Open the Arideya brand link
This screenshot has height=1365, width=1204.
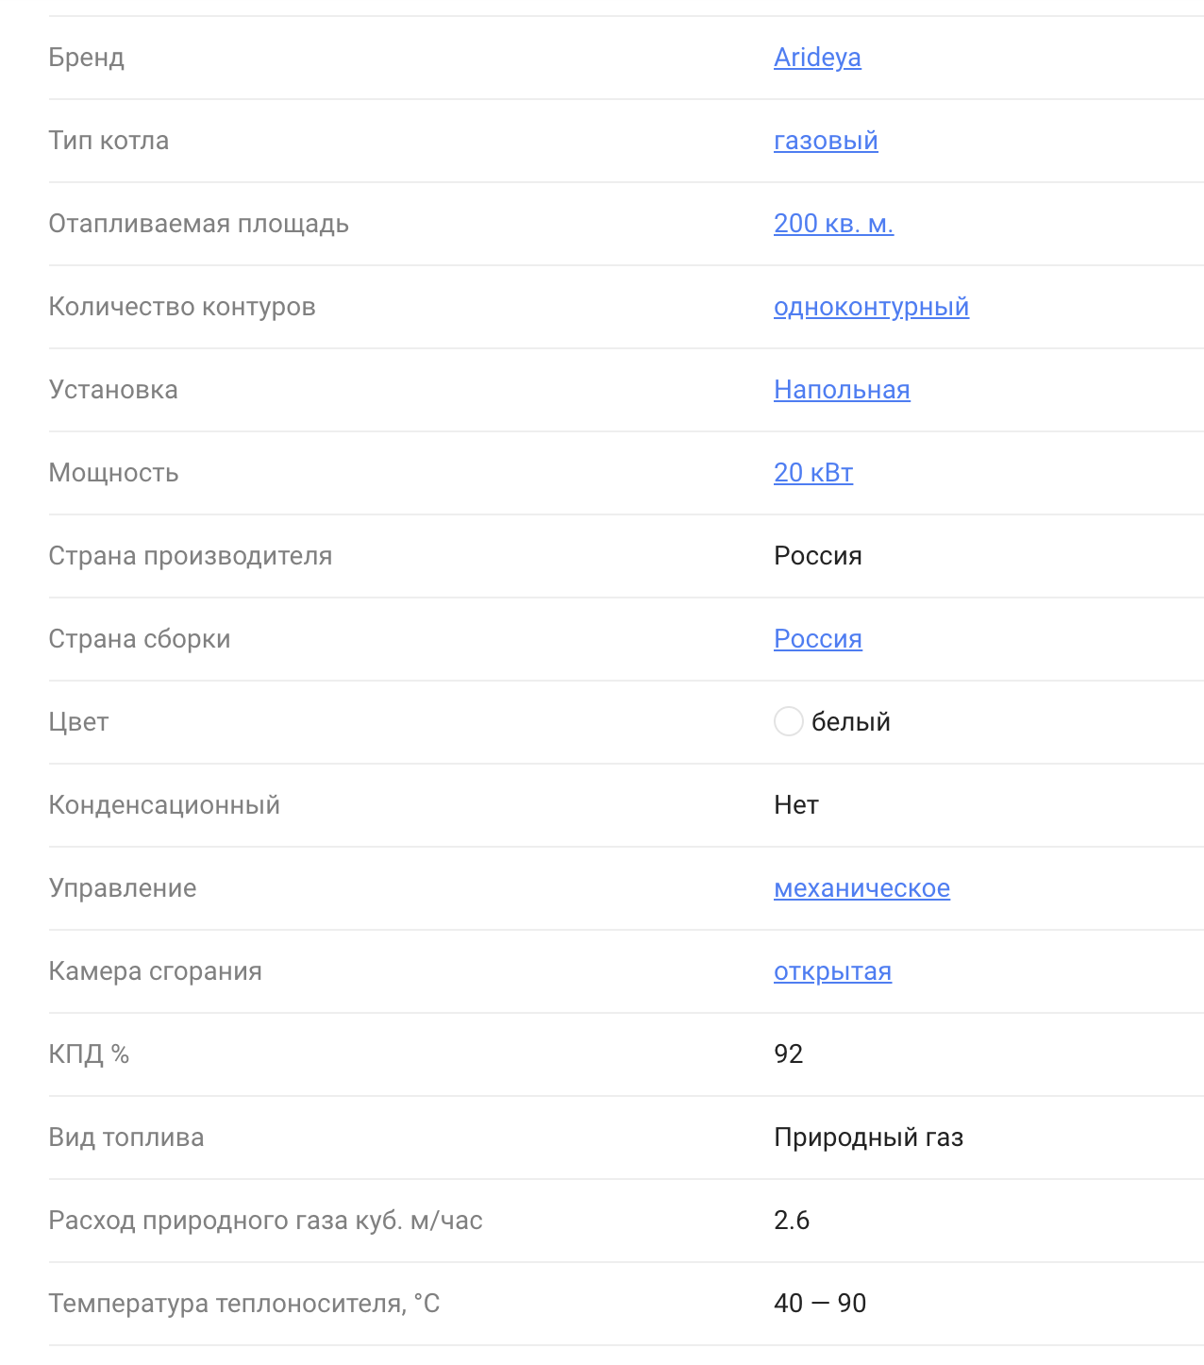click(x=817, y=58)
